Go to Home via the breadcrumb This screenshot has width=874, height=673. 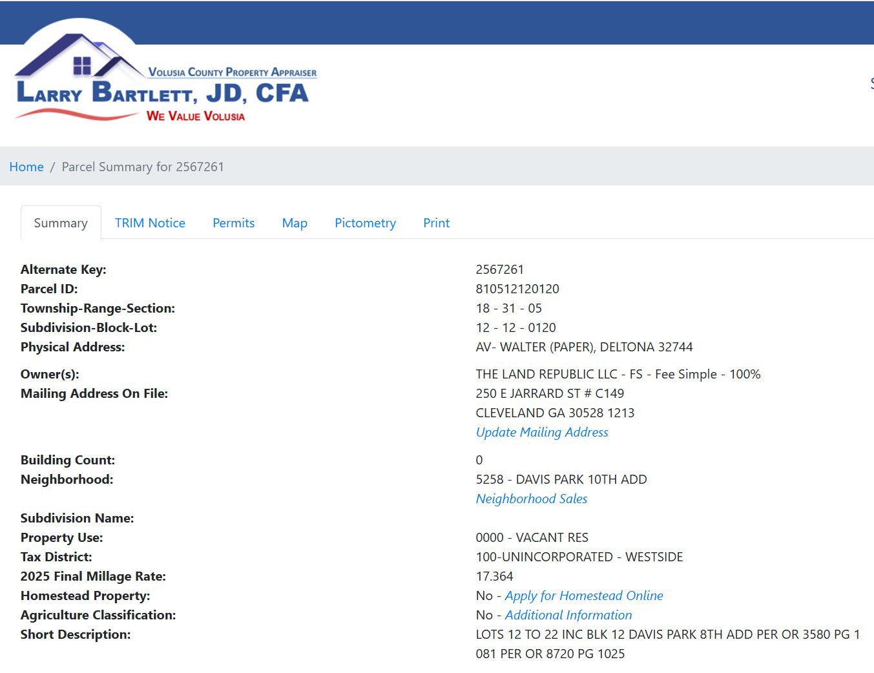pyautogui.click(x=26, y=167)
